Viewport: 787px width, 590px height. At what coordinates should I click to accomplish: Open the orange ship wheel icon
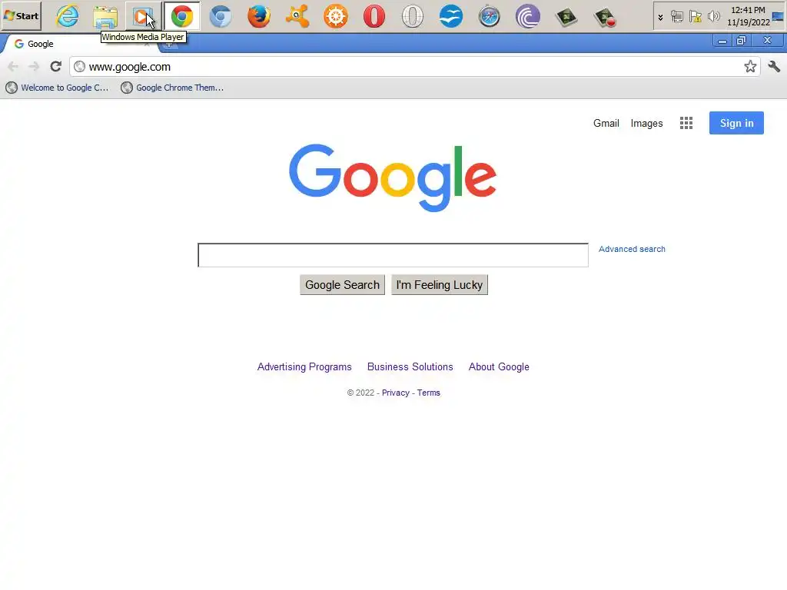click(336, 17)
